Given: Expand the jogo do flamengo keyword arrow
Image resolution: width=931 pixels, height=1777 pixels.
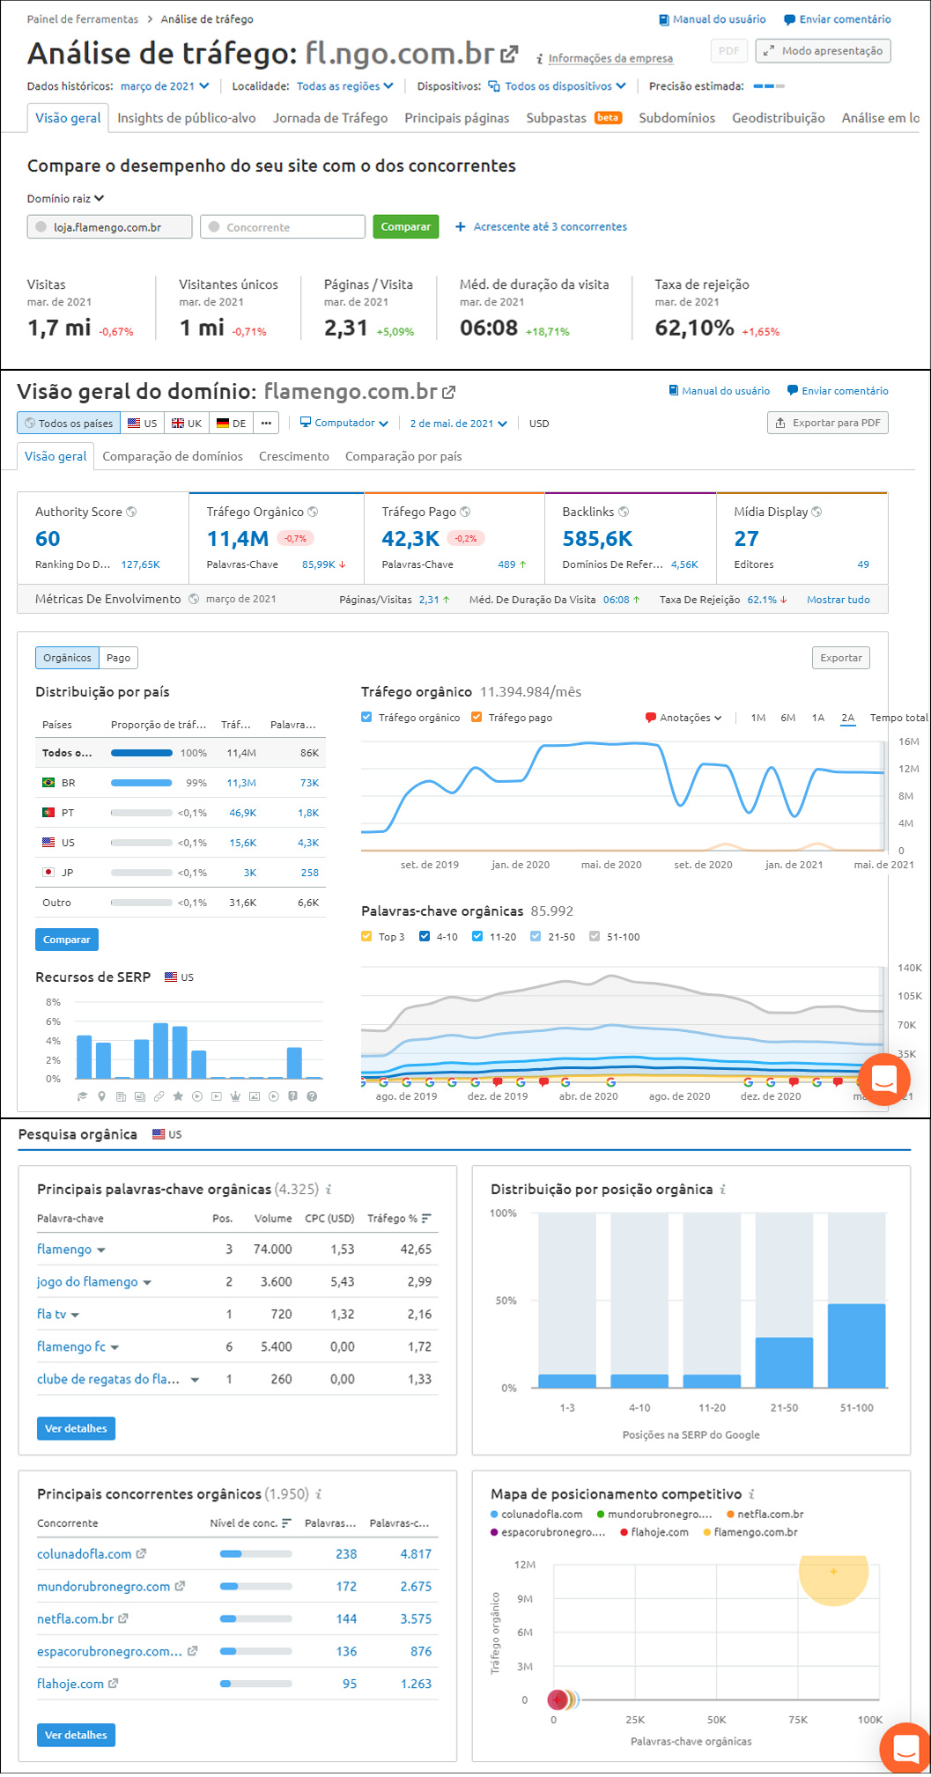Looking at the screenshot, I should [x=147, y=1283].
